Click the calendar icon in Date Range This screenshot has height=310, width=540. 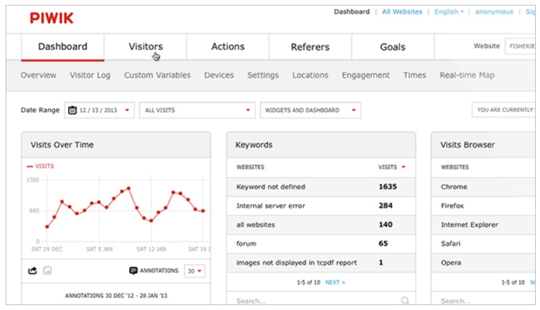pyautogui.click(x=72, y=110)
